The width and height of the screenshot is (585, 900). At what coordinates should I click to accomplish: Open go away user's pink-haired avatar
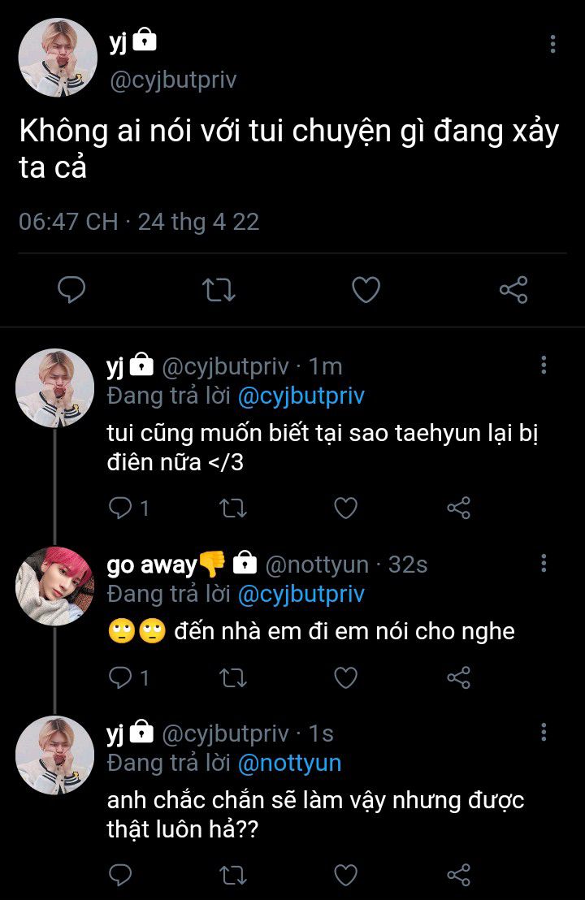click(55, 586)
